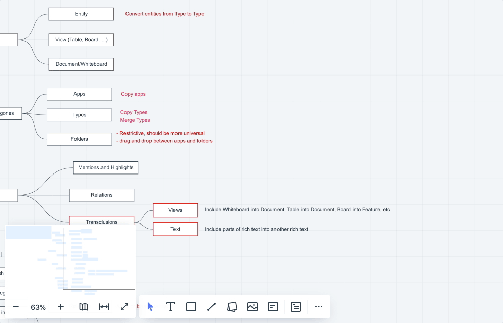Select the red-outlined Views node
Image resolution: width=503 pixels, height=323 pixels.
(175, 210)
